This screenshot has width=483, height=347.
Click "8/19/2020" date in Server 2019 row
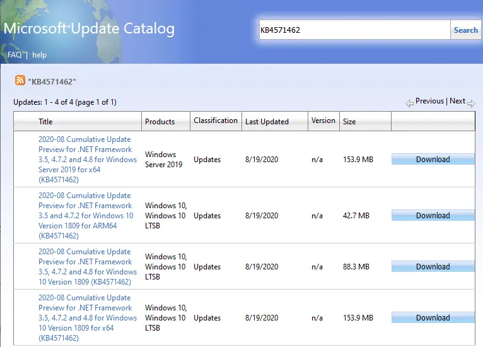(262, 160)
